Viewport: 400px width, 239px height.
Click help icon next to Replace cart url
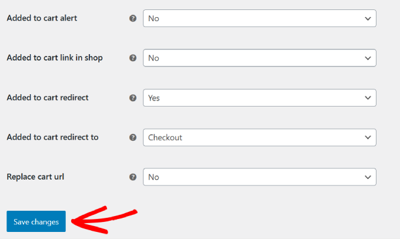[132, 177]
